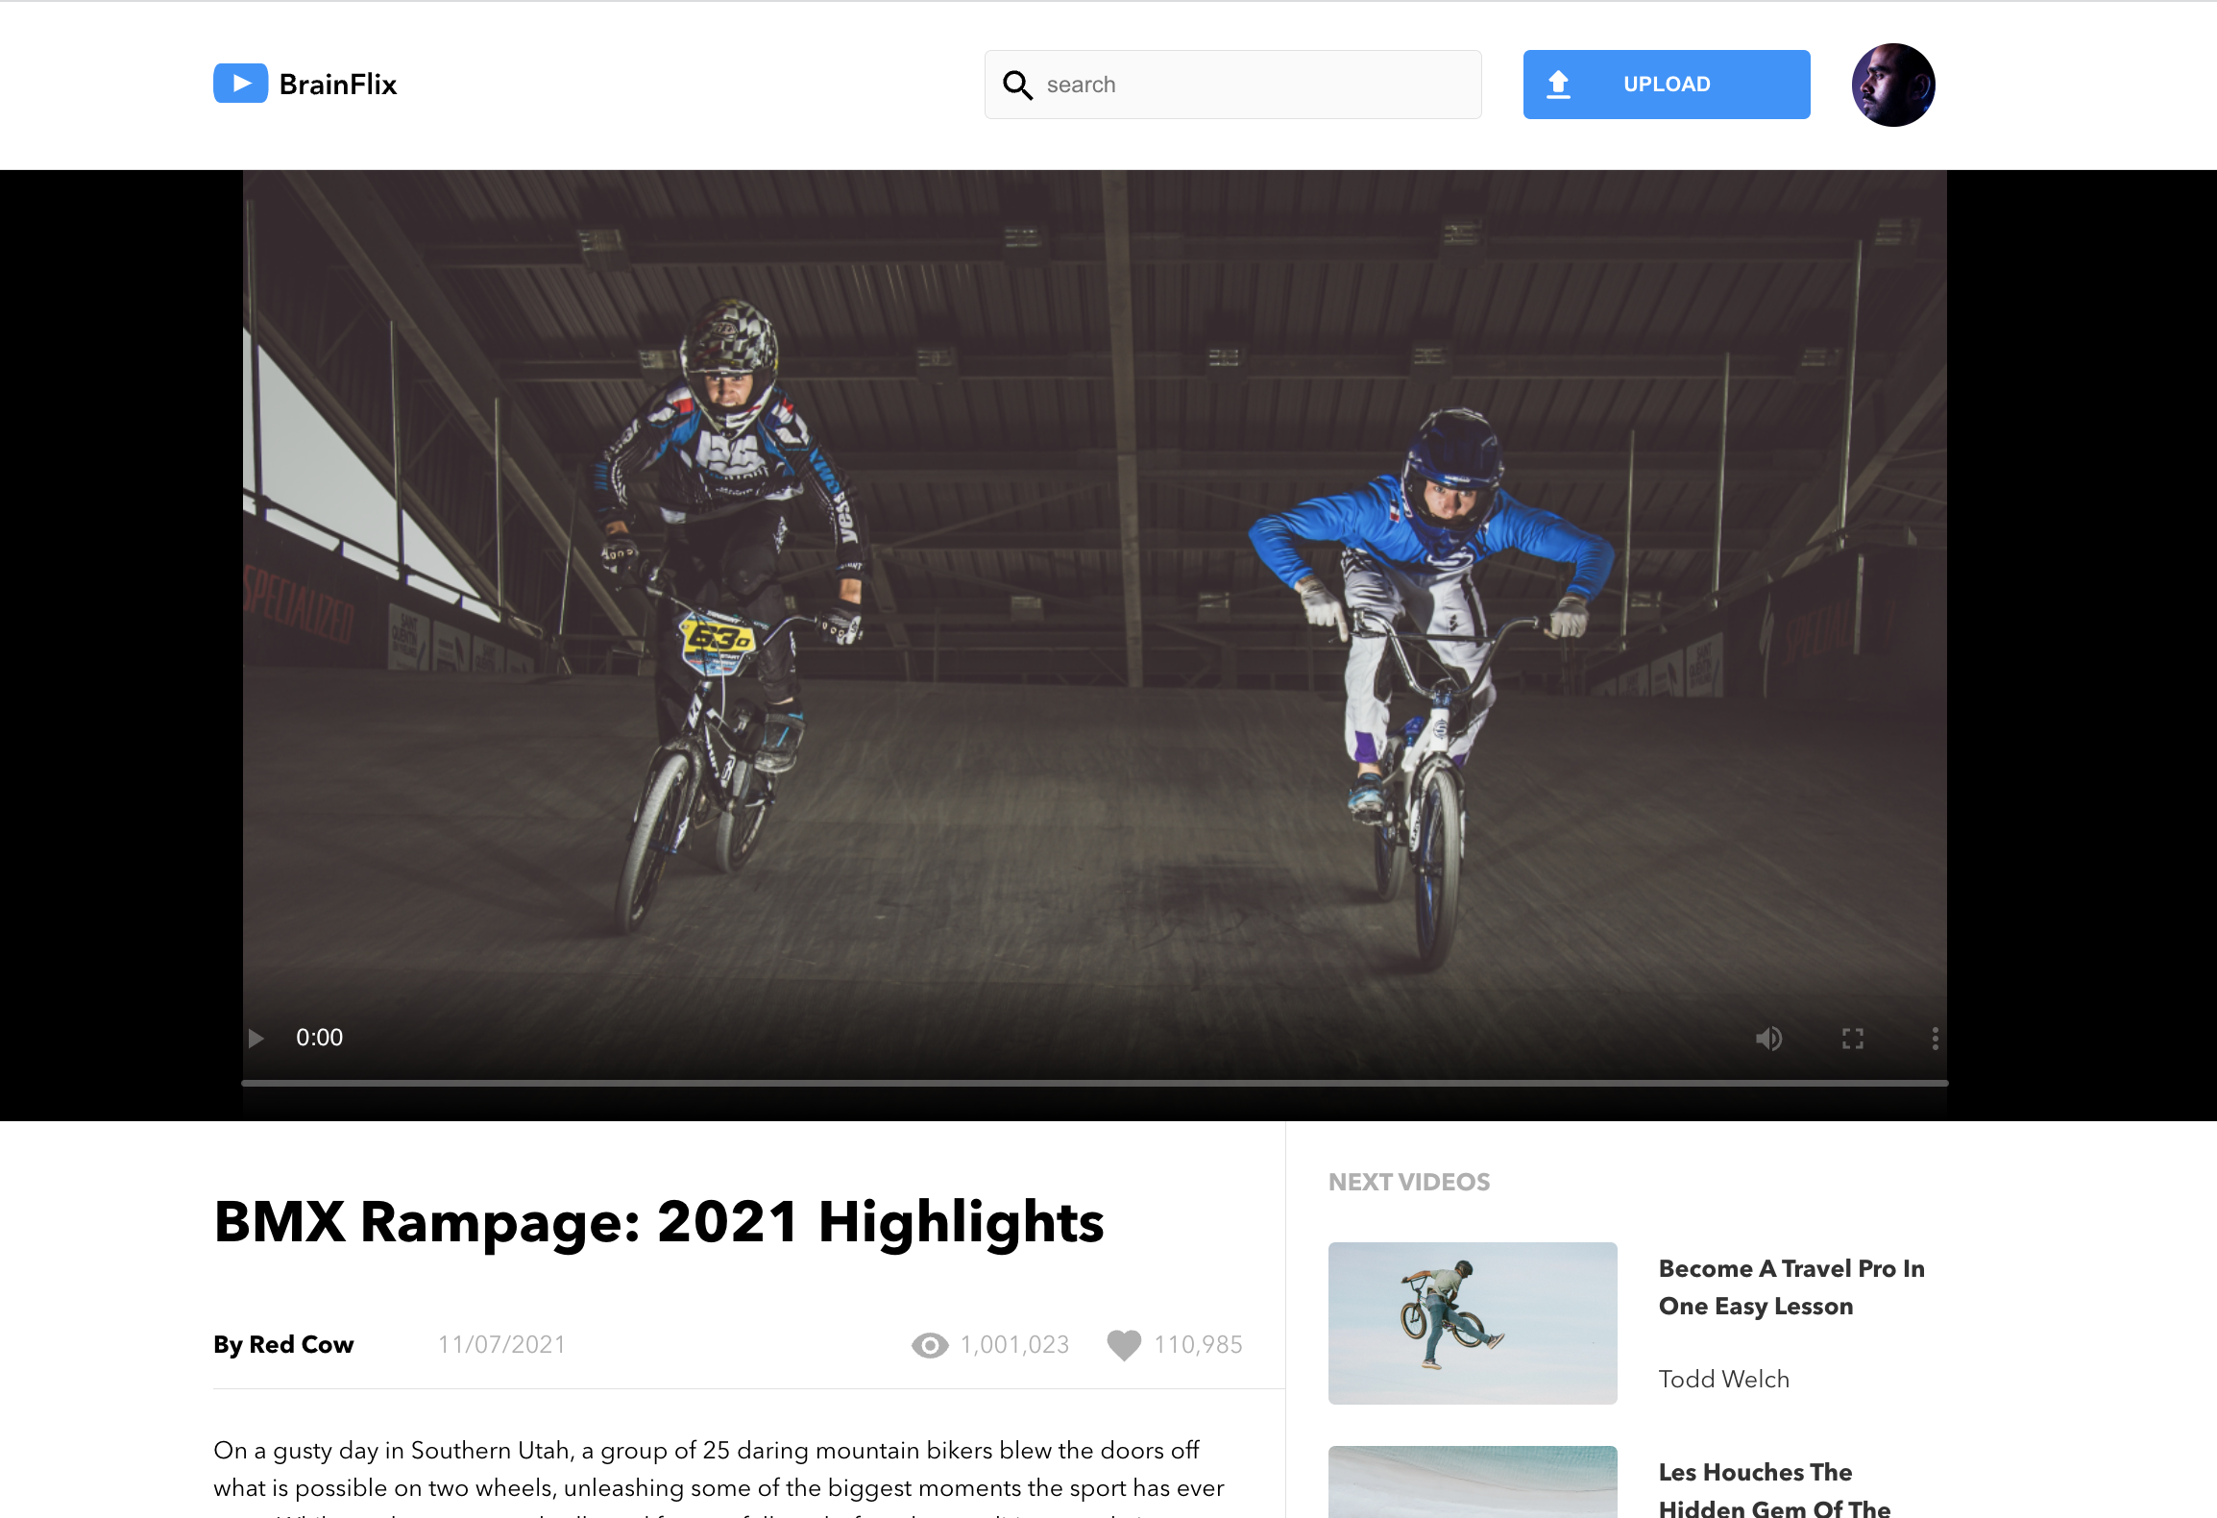Screen dimensions: 2217x1518
Task: Open Les Houches The Hidden Gem video title
Action: (x=1774, y=1490)
